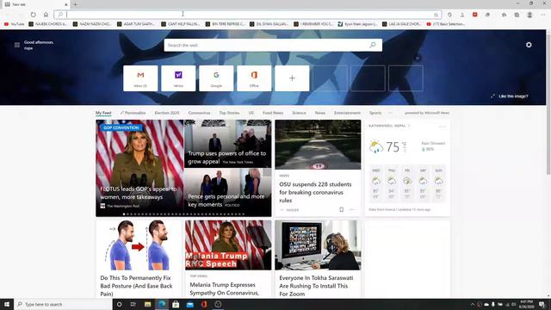Click the web search magnifier icon

click(373, 45)
